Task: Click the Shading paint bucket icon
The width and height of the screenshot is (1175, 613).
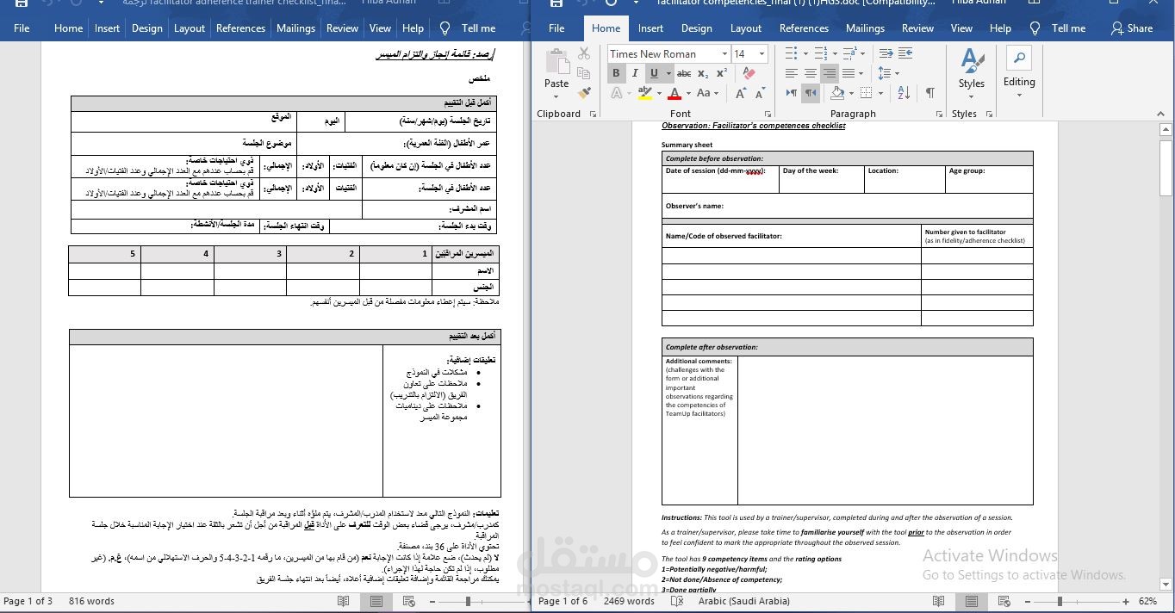Action: 837,93
